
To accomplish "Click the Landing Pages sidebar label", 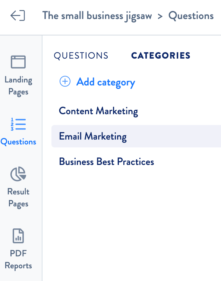I will [18, 86].
